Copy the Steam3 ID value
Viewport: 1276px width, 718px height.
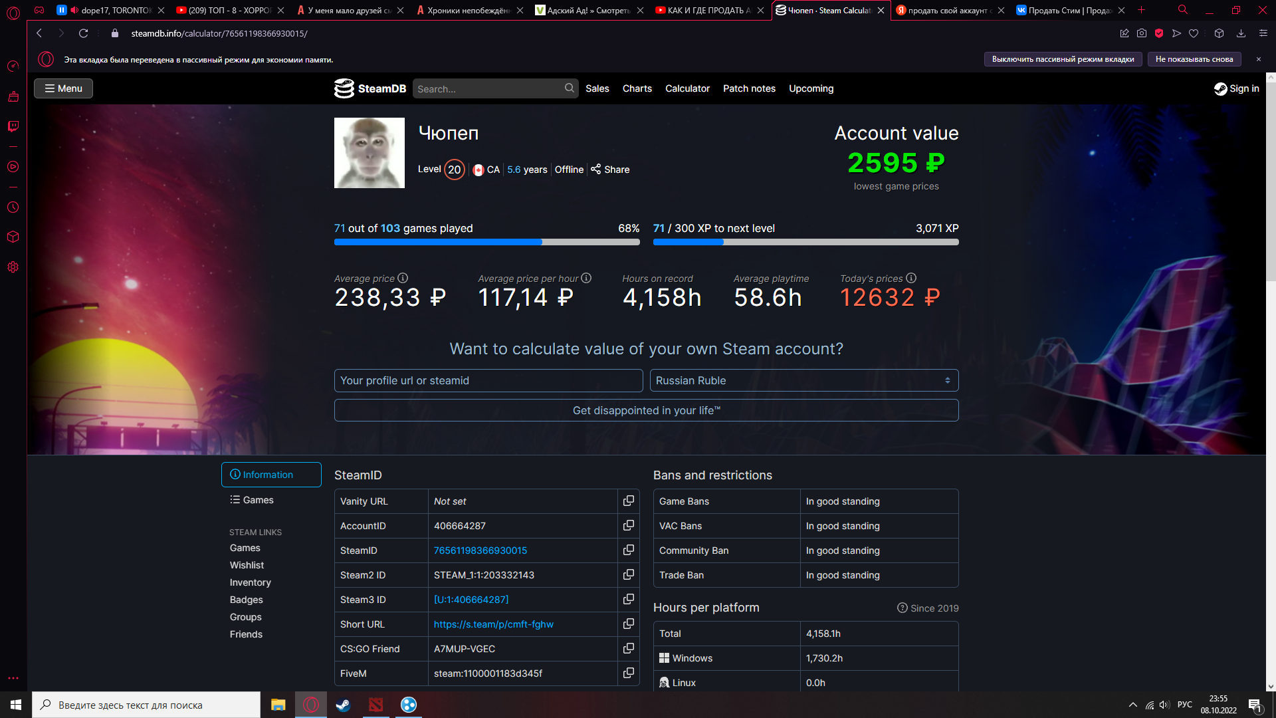(628, 599)
